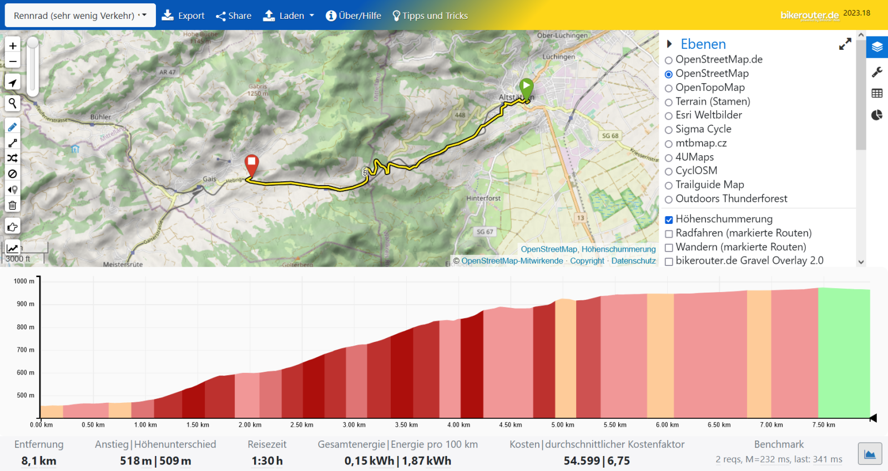Viewport: 888px width, 471px height.
Task: Click the Reisezeit value 1:30 h
Action: tap(267, 461)
